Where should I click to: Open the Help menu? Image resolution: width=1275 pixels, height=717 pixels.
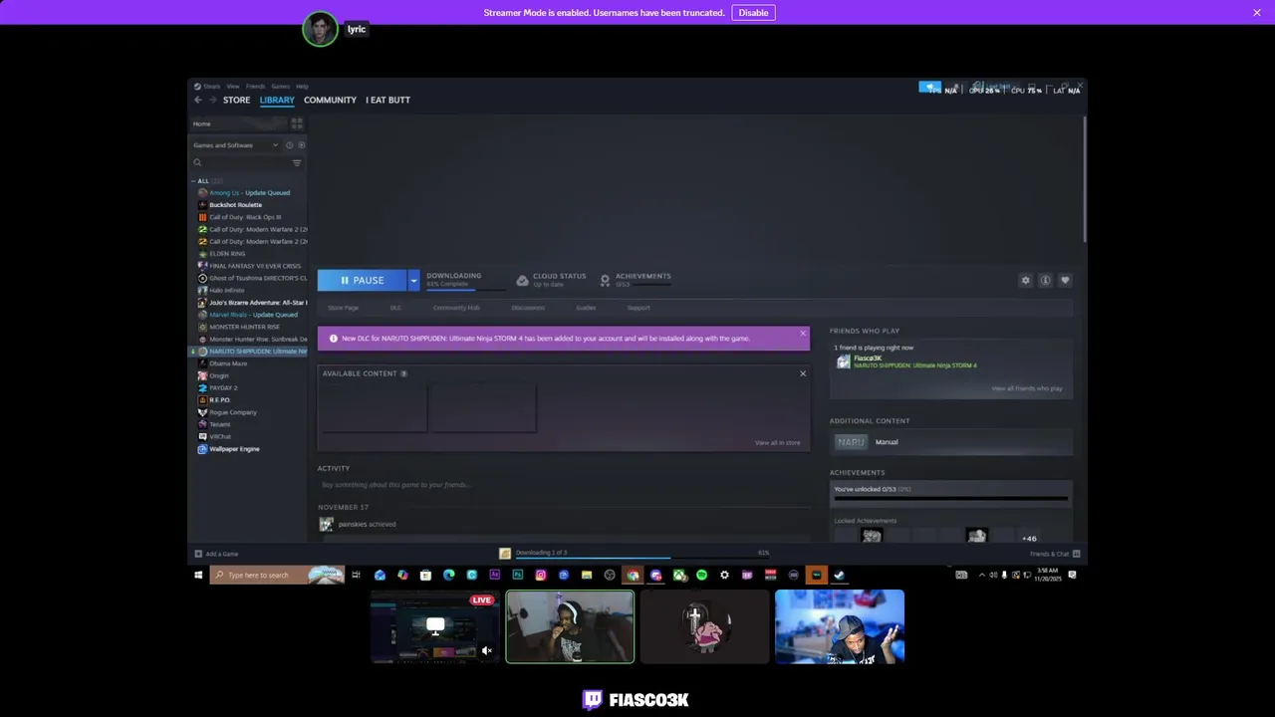[302, 87]
